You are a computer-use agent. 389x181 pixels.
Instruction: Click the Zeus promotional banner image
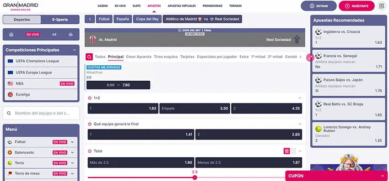(349, 163)
